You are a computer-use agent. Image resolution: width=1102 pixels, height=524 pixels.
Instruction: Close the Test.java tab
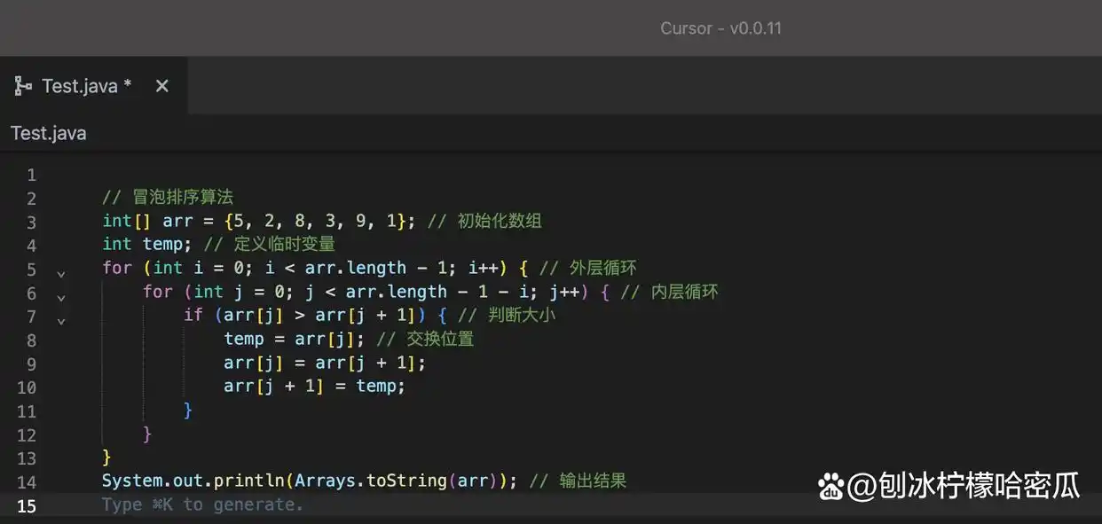click(161, 86)
